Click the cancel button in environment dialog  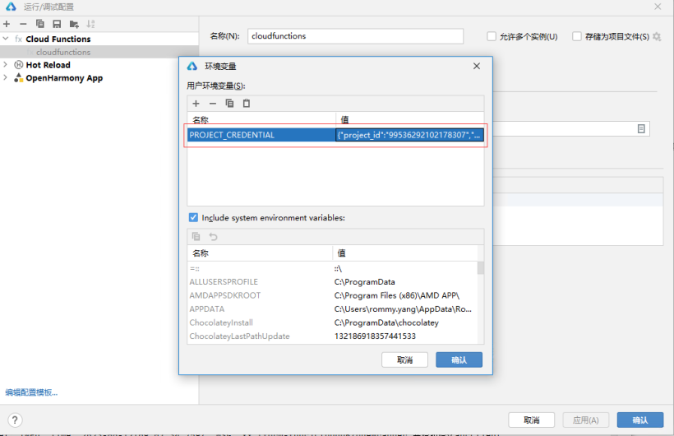404,359
